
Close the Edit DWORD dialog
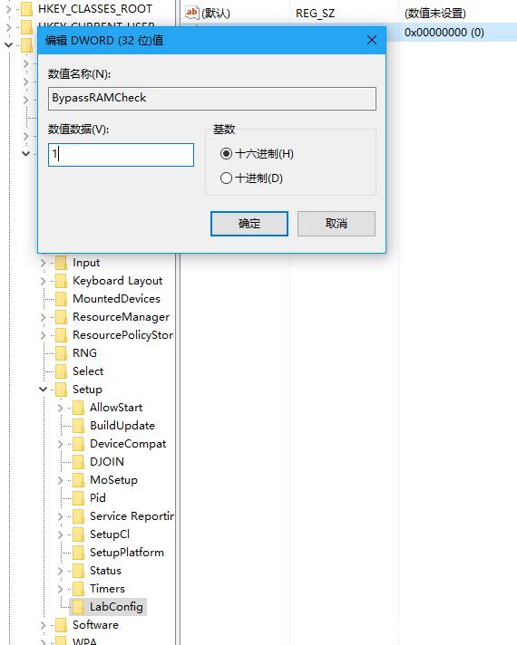(372, 40)
